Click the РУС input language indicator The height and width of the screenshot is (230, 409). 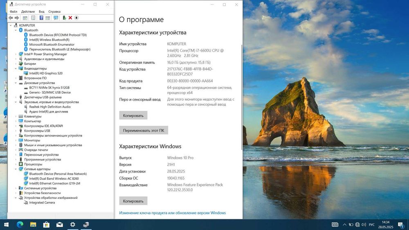pos(371,225)
